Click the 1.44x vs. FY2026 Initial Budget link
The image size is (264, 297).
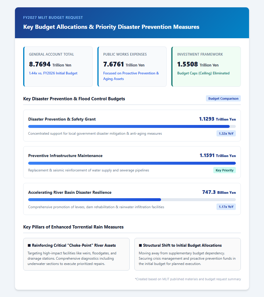53,73
